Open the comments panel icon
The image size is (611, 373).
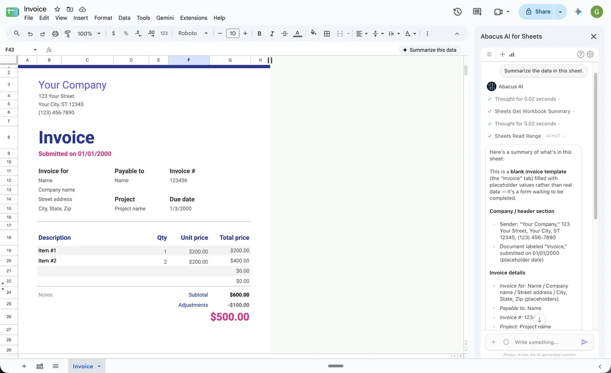tap(477, 12)
